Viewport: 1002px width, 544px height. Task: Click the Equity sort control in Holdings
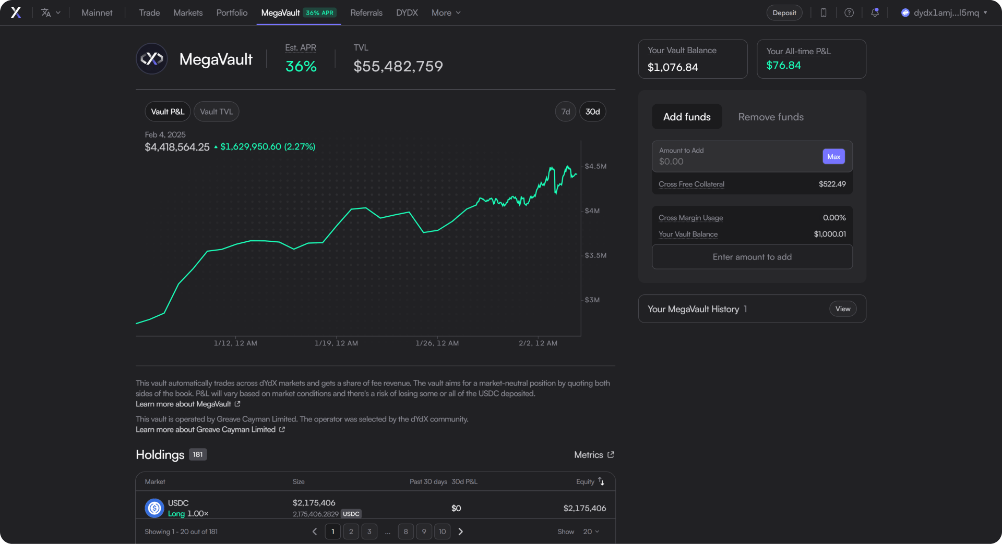[x=589, y=481]
